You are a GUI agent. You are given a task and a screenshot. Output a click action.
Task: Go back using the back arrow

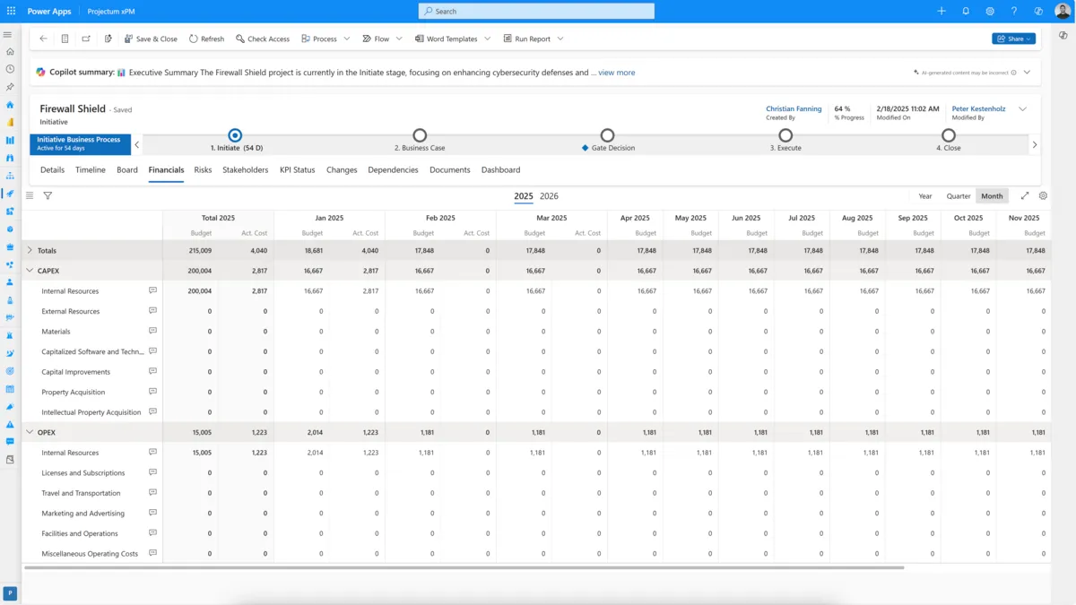click(43, 39)
